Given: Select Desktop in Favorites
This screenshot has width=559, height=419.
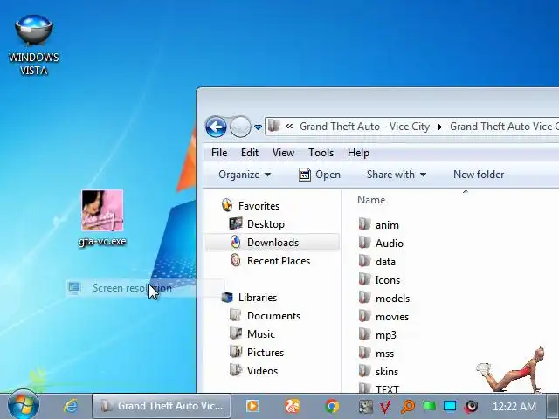Looking at the screenshot, I should 266,224.
